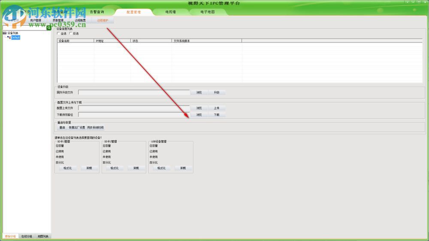Select the Default group icon in device tree
The height and width of the screenshot is (241, 429).
(9, 37)
